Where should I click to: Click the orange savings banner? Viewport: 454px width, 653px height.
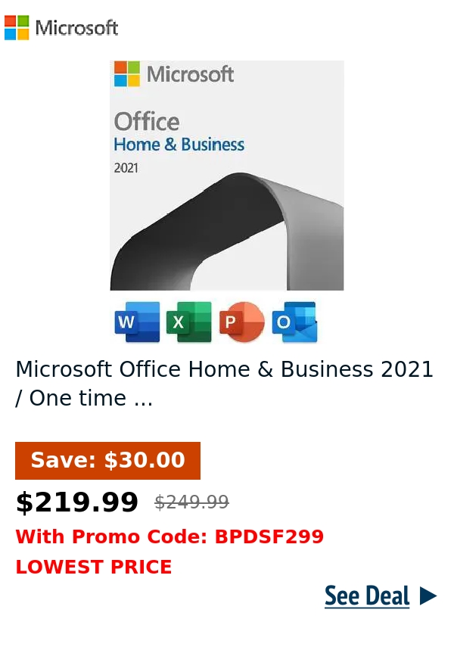tap(107, 460)
